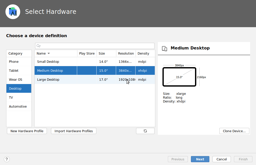The width and height of the screenshot is (256, 165).
Task: Click New Hardware Profile
Action: (27, 131)
